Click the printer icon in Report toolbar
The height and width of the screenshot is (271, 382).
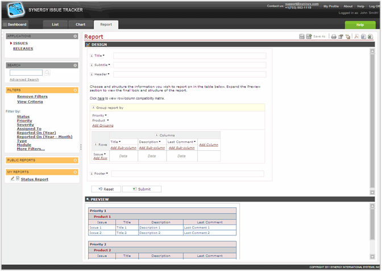coord(334,36)
